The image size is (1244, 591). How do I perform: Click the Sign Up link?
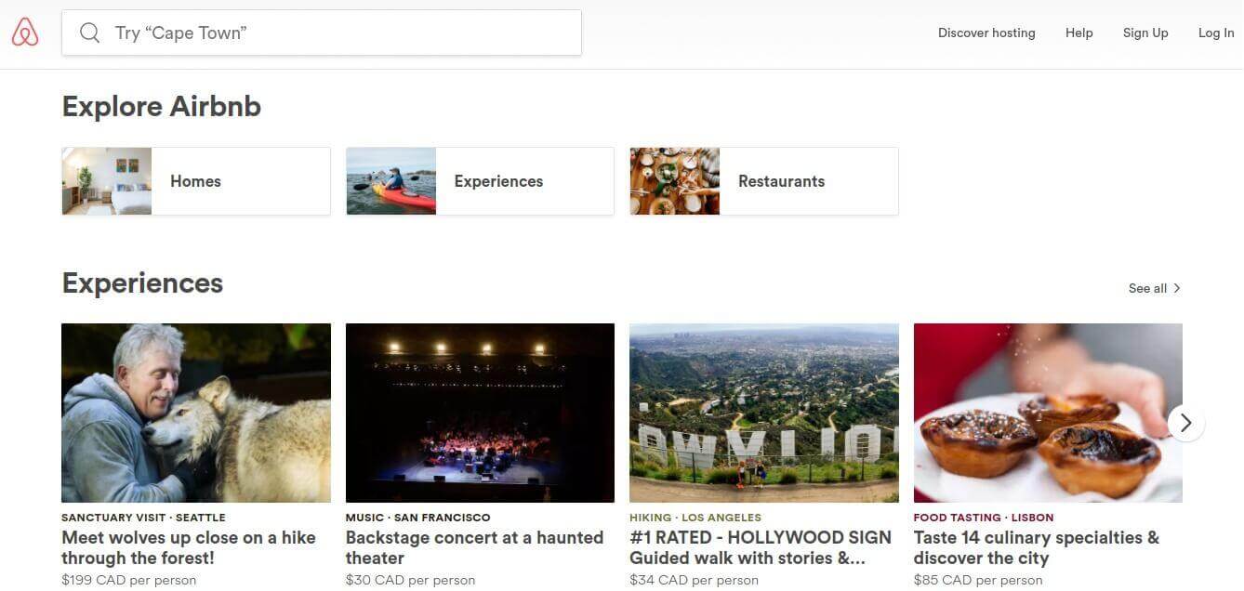pyautogui.click(x=1145, y=33)
